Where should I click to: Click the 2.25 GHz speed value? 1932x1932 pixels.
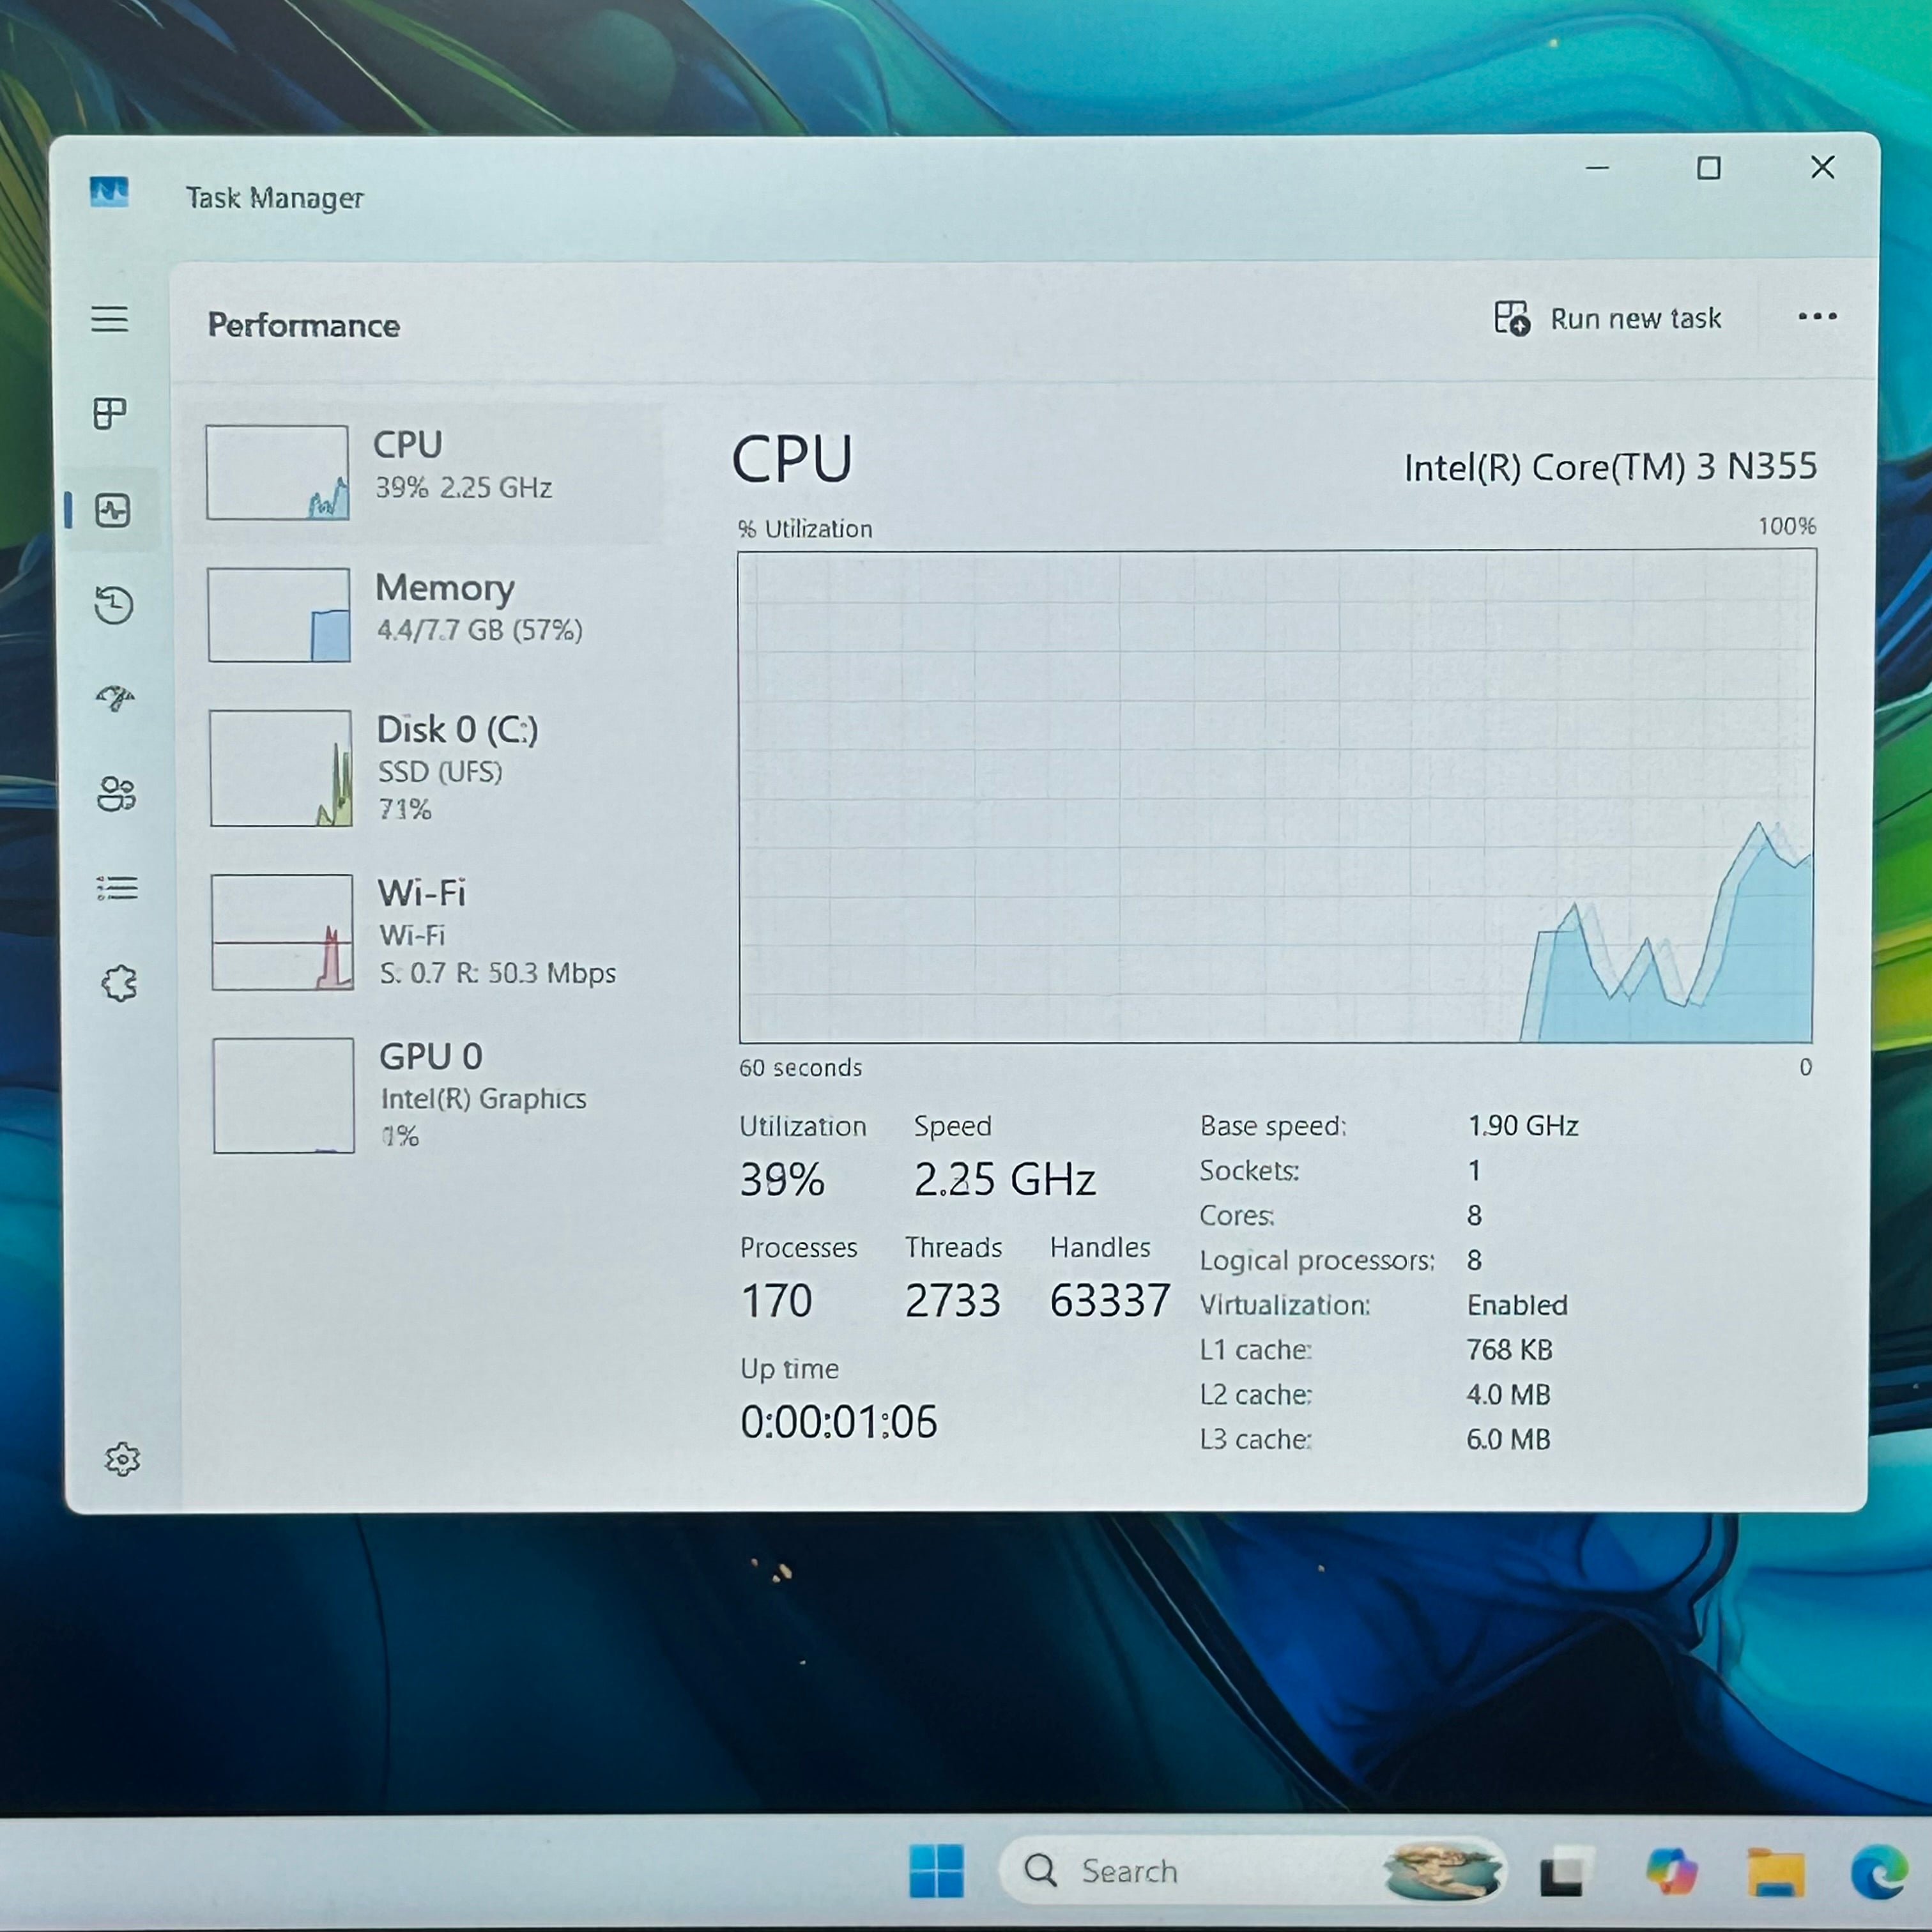tap(1005, 1180)
